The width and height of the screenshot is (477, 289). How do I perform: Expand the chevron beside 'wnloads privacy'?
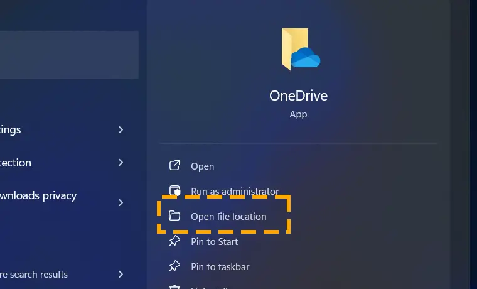[121, 202]
